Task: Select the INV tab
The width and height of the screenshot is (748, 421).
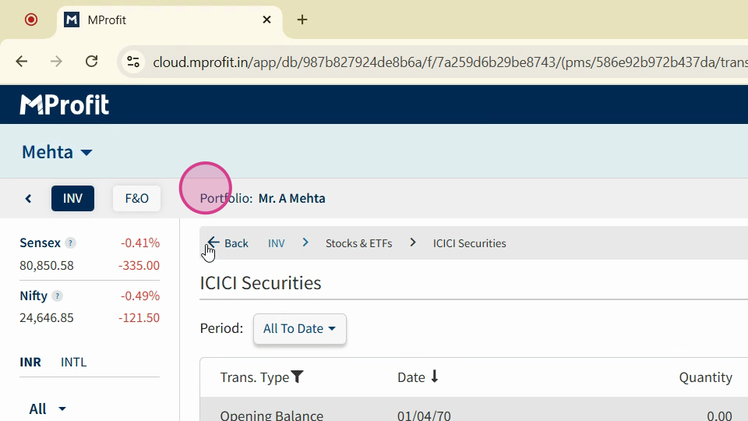Action: (72, 199)
